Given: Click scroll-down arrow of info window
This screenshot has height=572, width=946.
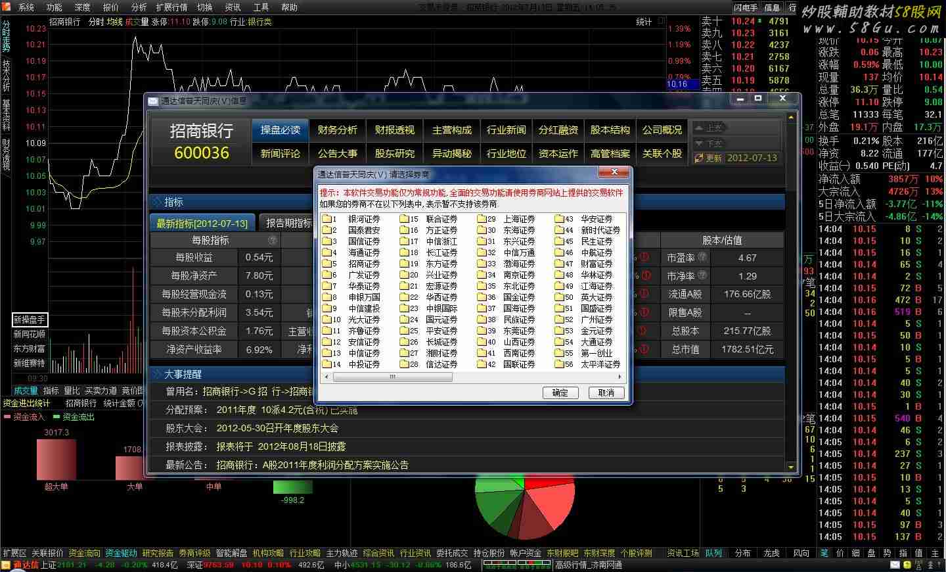Looking at the screenshot, I should pos(791,466).
